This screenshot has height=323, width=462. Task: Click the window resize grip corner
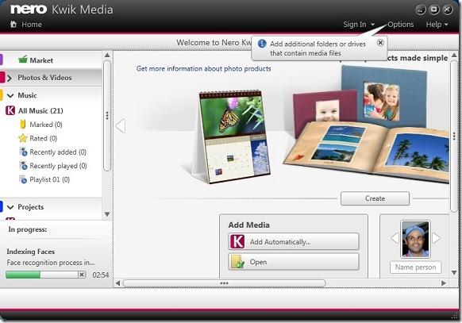coord(454,317)
